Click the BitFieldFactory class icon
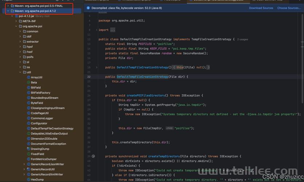This screenshot has width=304, height=182. [28, 93]
